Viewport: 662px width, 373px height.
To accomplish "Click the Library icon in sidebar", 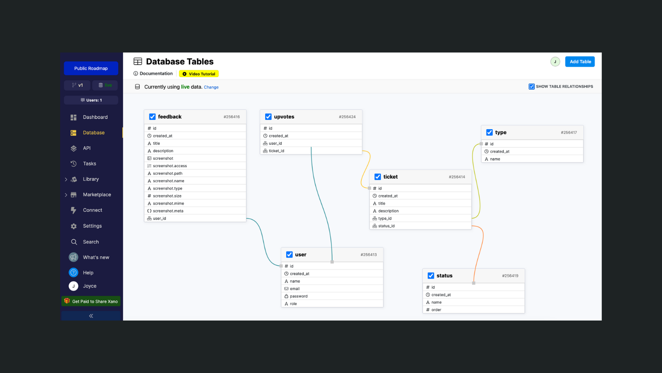I will pyautogui.click(x=74, y=179).
